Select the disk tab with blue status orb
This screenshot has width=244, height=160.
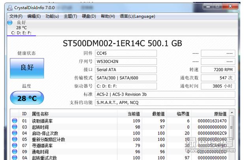point(21,27)
